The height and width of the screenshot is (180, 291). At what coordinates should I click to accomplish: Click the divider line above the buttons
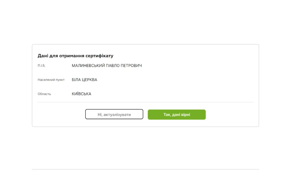tap(145, 102)
